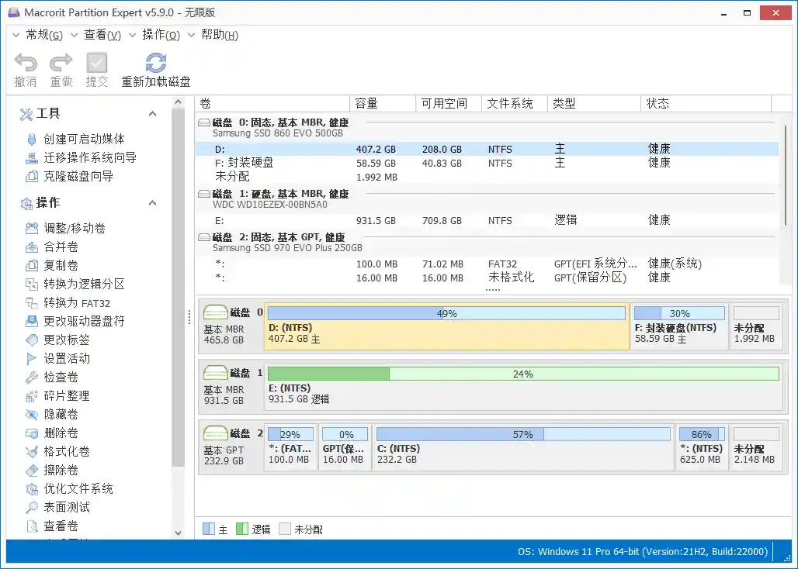This screenshot has height=569, width=798.
Task: Open the 常规 menu dropdown arrow
Action: (x=16, y=35)
